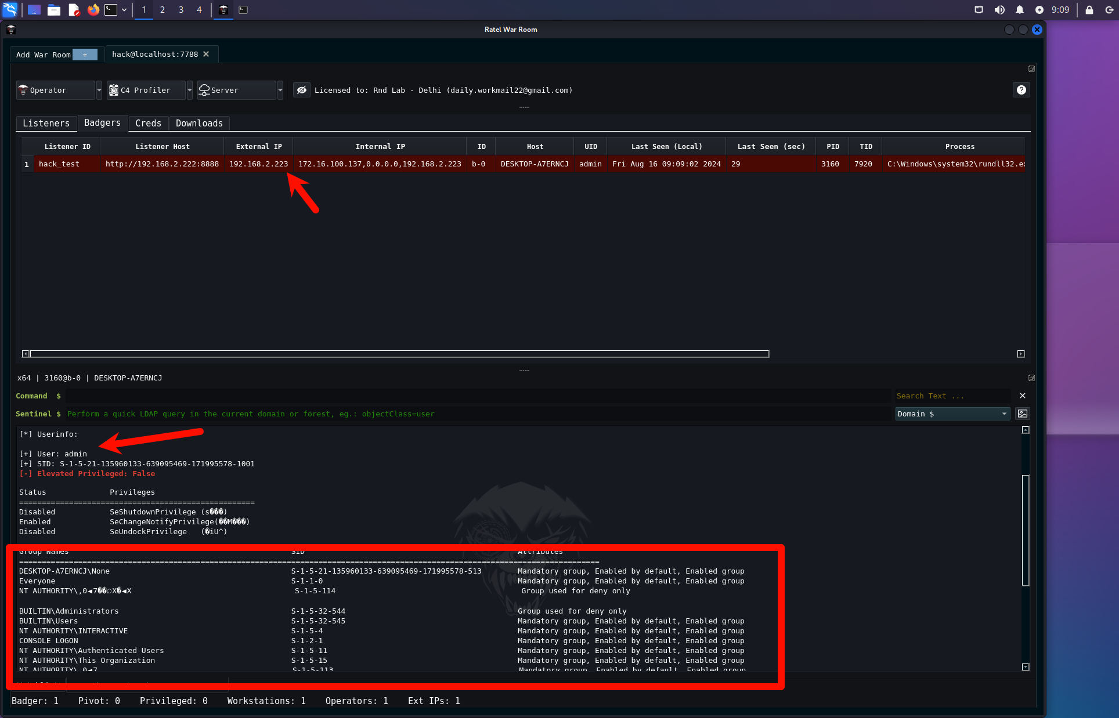Screen dimensions: 1119x718
Task: Open the Server menu button
Action: 236,90
